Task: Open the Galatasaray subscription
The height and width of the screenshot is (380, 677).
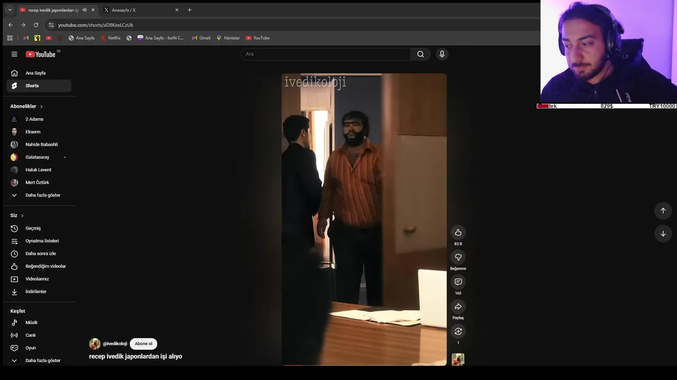Action: click(x=39, y=157)
